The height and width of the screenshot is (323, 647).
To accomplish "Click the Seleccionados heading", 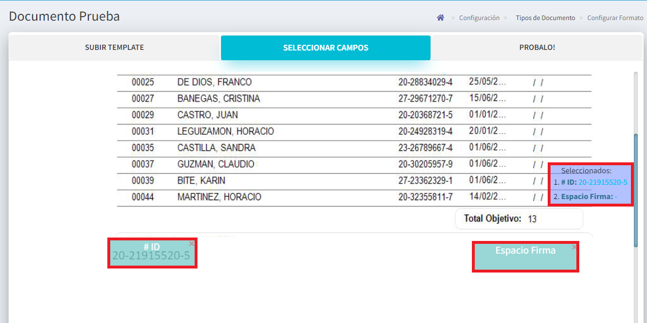I will coord(586,170).
